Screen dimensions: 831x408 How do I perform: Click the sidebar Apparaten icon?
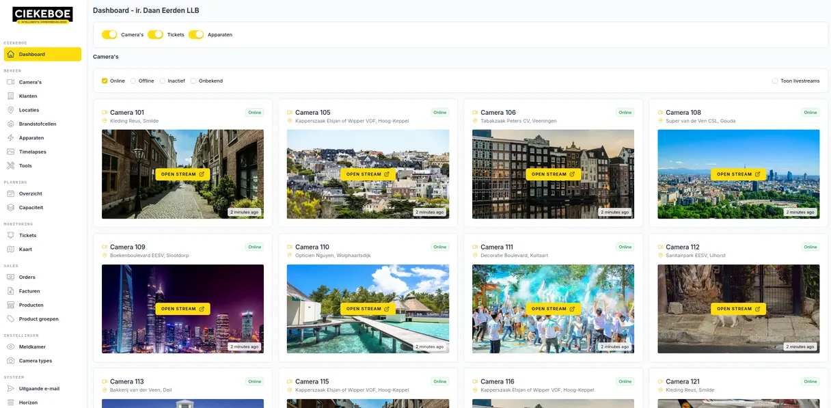click(11, 138)
